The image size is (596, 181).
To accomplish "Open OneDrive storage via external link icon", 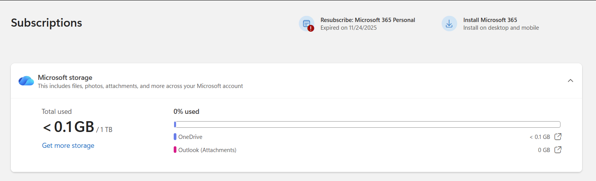I will [x=558, y=137].
